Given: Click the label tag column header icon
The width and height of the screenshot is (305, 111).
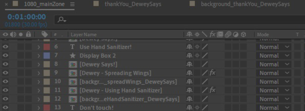Looking at the screenshot, I should (45, 34).
